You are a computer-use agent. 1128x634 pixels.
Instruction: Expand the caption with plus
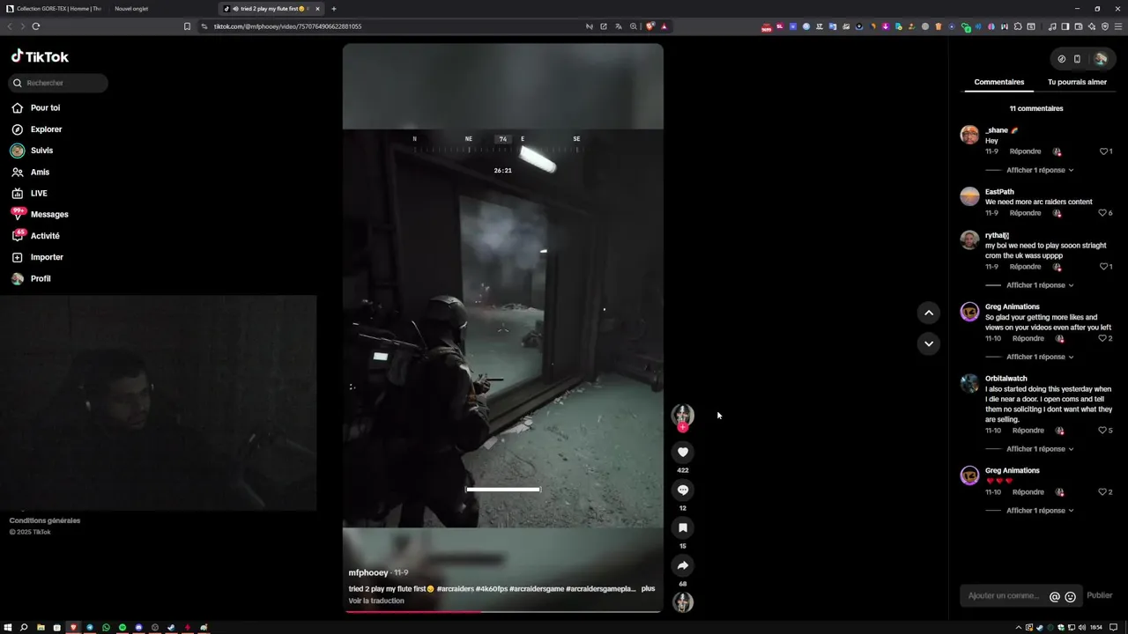(648, 588)
